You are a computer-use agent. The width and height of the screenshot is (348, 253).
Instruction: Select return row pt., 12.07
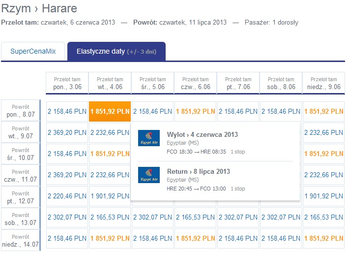(21, 197)
